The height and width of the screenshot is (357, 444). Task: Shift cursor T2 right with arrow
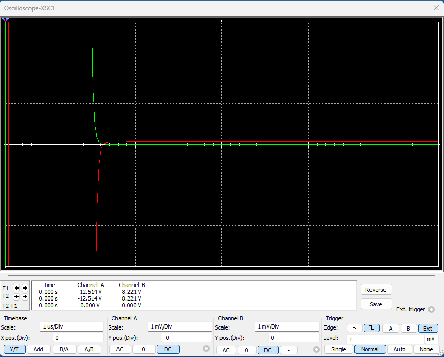pyautogui.click(x=25, y=296)
